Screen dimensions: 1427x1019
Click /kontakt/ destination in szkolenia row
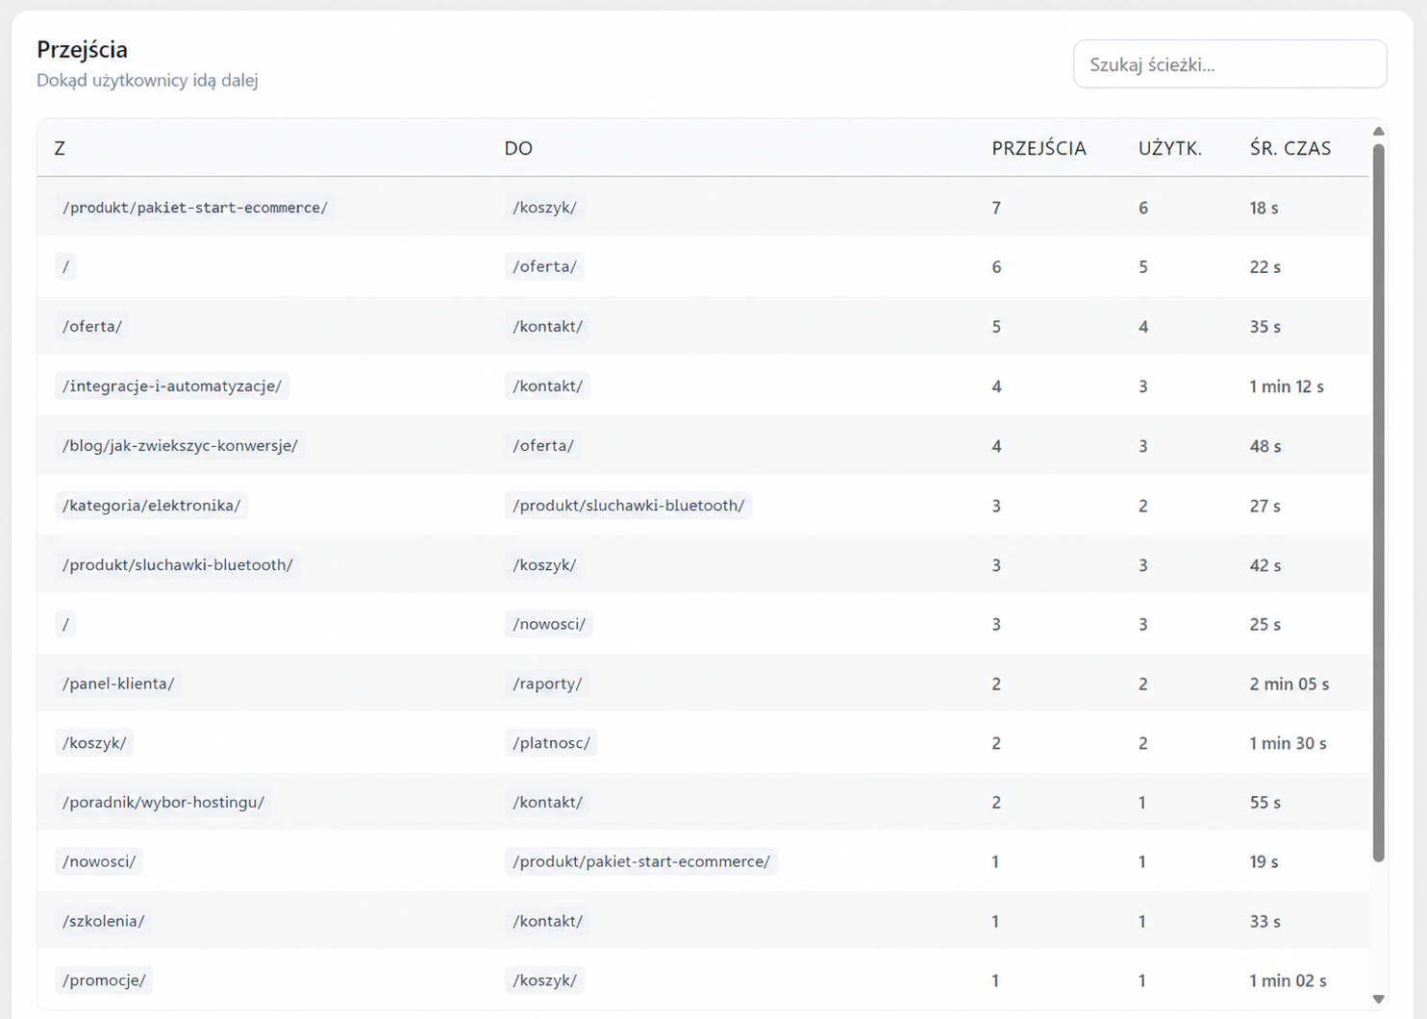tap(548, 921)
